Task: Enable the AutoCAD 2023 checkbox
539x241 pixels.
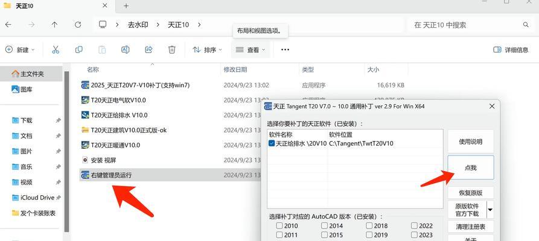Action: click(414, 235)
